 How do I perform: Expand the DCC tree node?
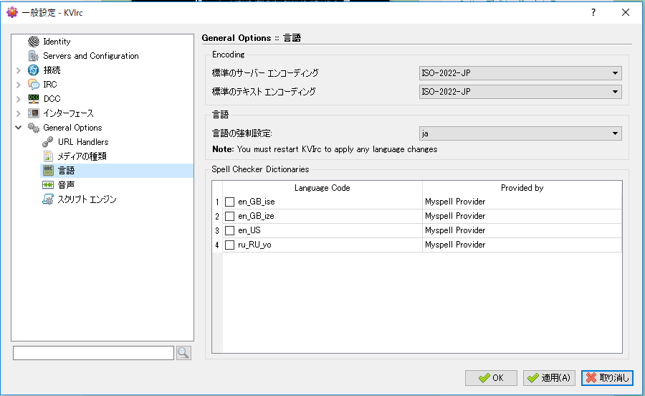(x=19, y=99)
